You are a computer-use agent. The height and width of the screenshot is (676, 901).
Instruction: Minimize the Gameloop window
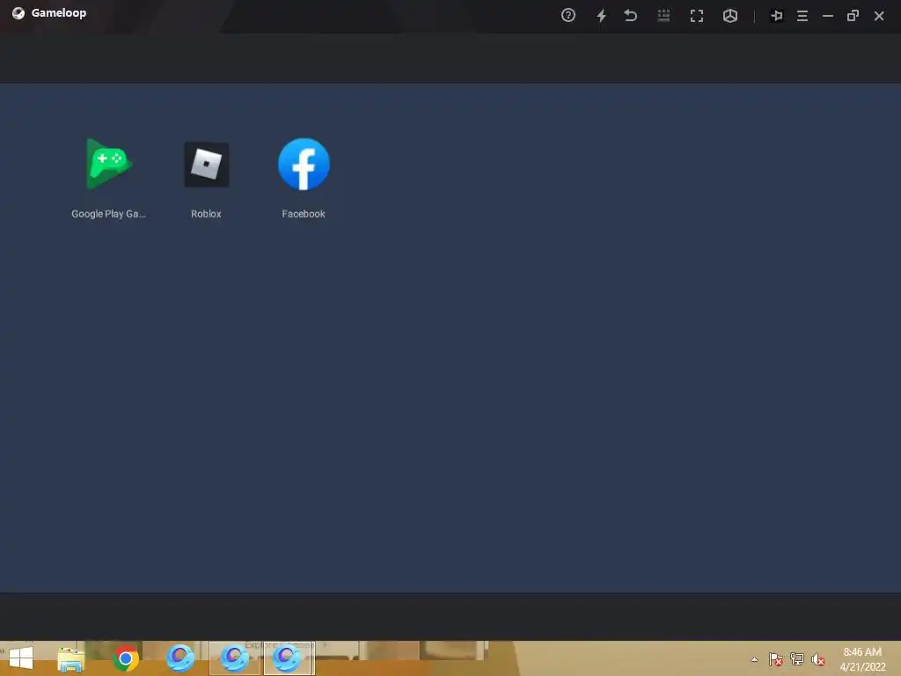click(x=827, y=16)
